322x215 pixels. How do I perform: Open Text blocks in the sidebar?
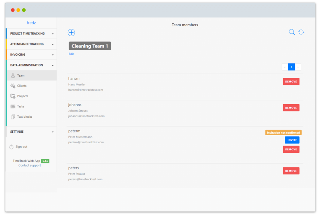[x=24, y=117]
